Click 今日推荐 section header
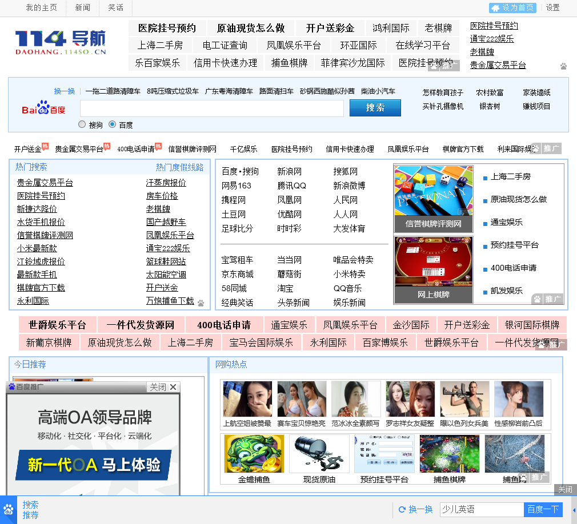 click(x=30, y=364)
